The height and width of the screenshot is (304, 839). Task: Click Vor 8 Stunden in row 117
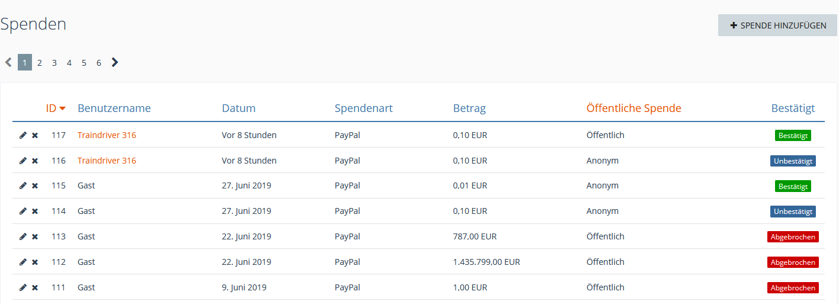click(249, 135)
